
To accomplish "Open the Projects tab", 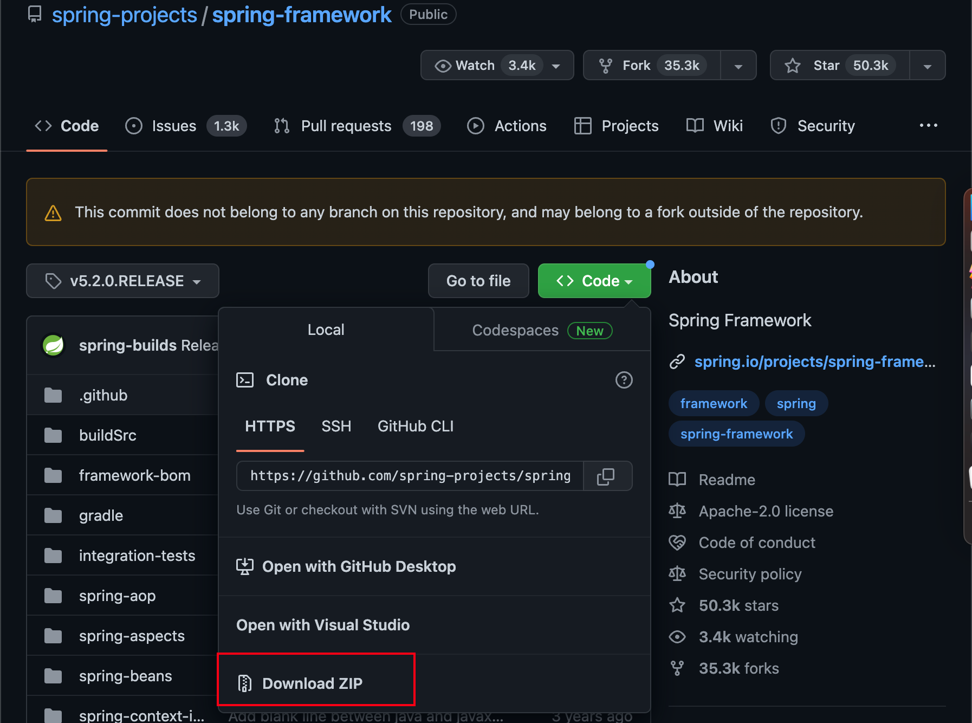I will pyautogui.click(x=617, y=126).
